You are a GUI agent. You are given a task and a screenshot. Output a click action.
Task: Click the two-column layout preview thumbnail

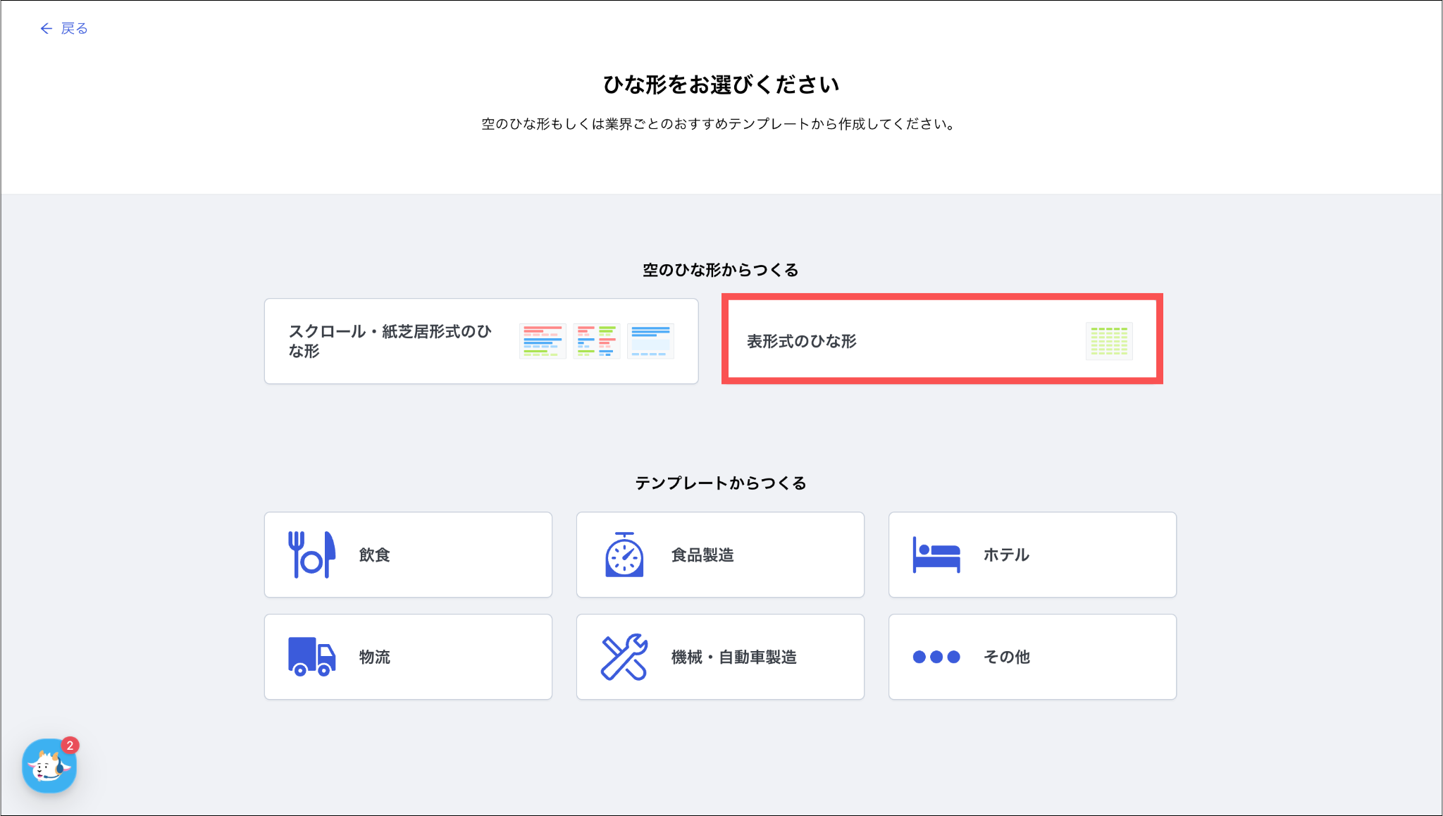pos(597,341)
